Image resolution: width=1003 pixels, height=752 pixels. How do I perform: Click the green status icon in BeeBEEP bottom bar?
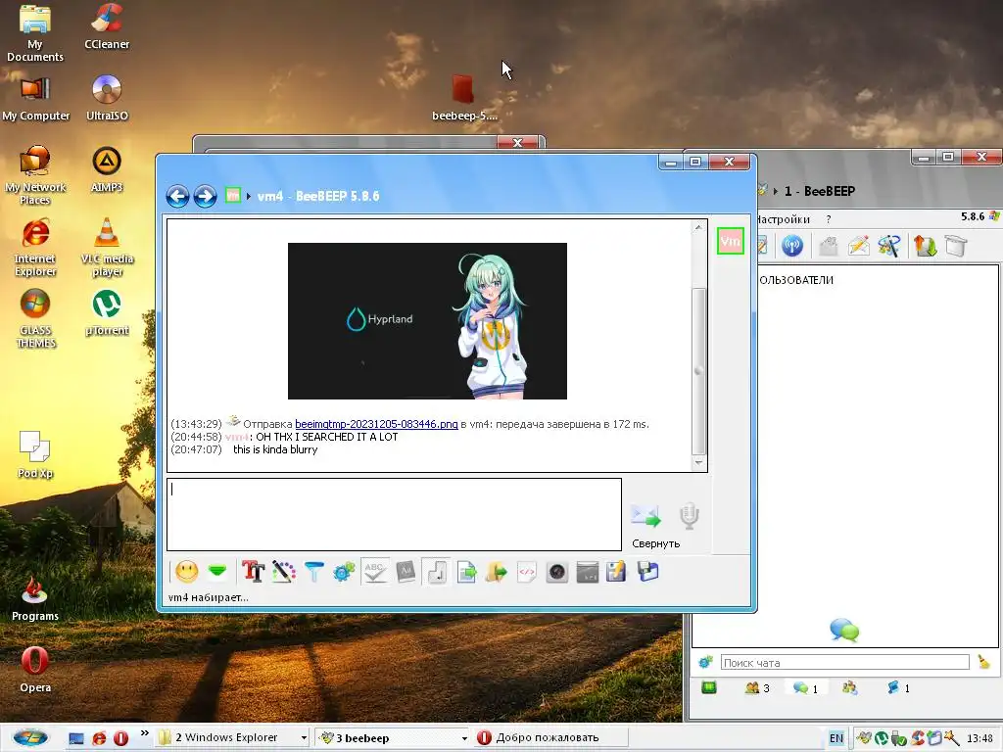(x=709, y=688)
